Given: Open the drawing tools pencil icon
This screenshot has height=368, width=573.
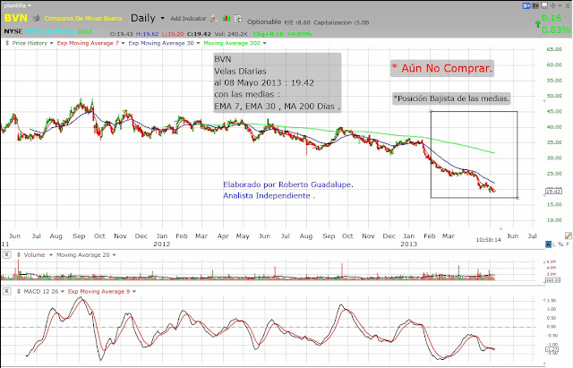Looking at the screenshot, I should (569, 235).
